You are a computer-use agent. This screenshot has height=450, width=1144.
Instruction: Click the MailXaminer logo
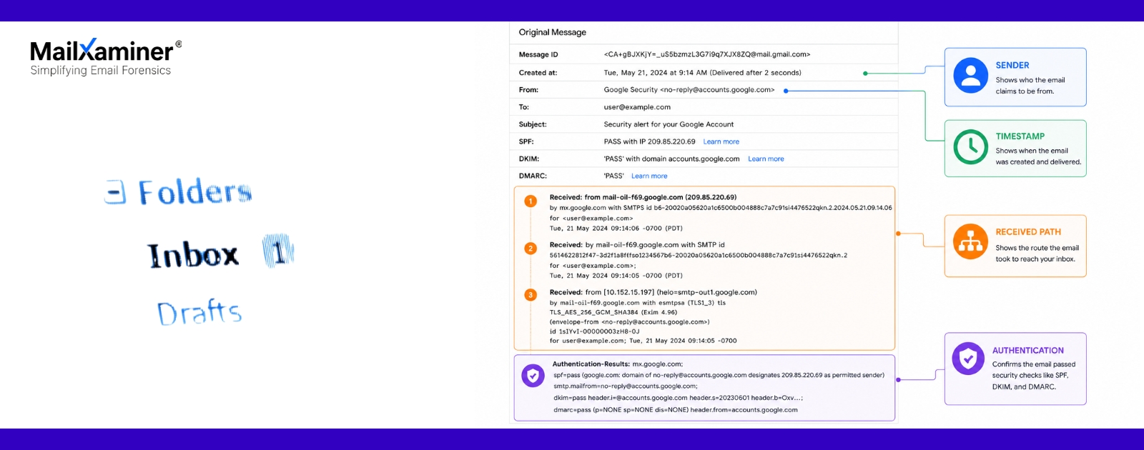click(x=106, y=51)
